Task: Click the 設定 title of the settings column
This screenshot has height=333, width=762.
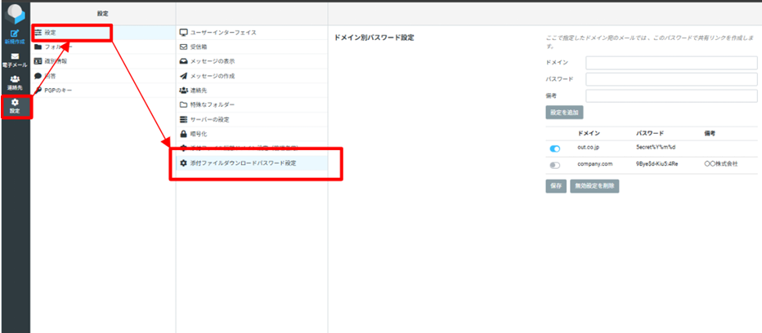Action: (102, 14)
